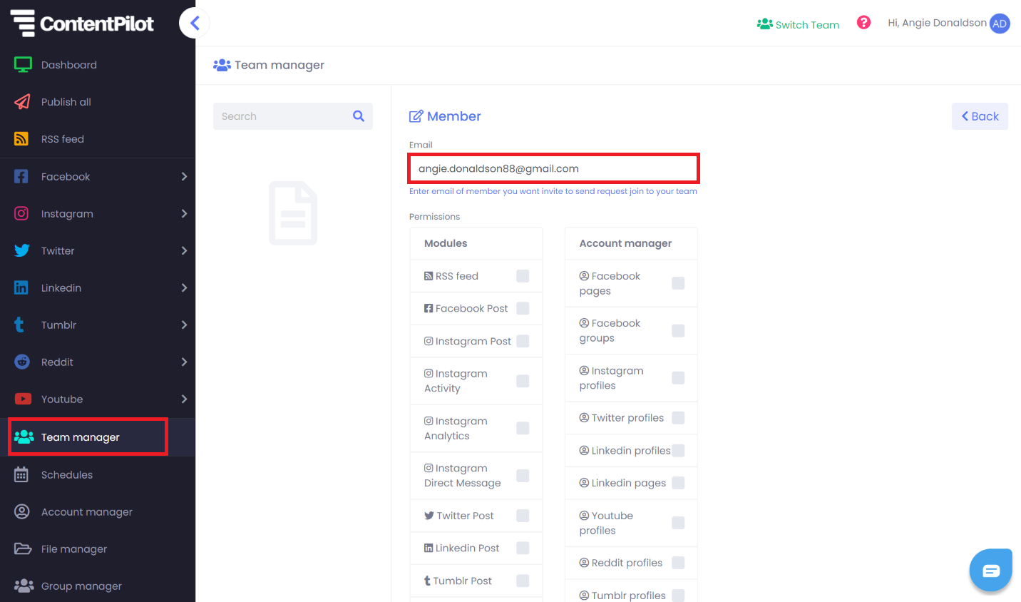
Task: Check the Instagram Direct Message permission
Action: pyautogui.click(x=523, y=476)
